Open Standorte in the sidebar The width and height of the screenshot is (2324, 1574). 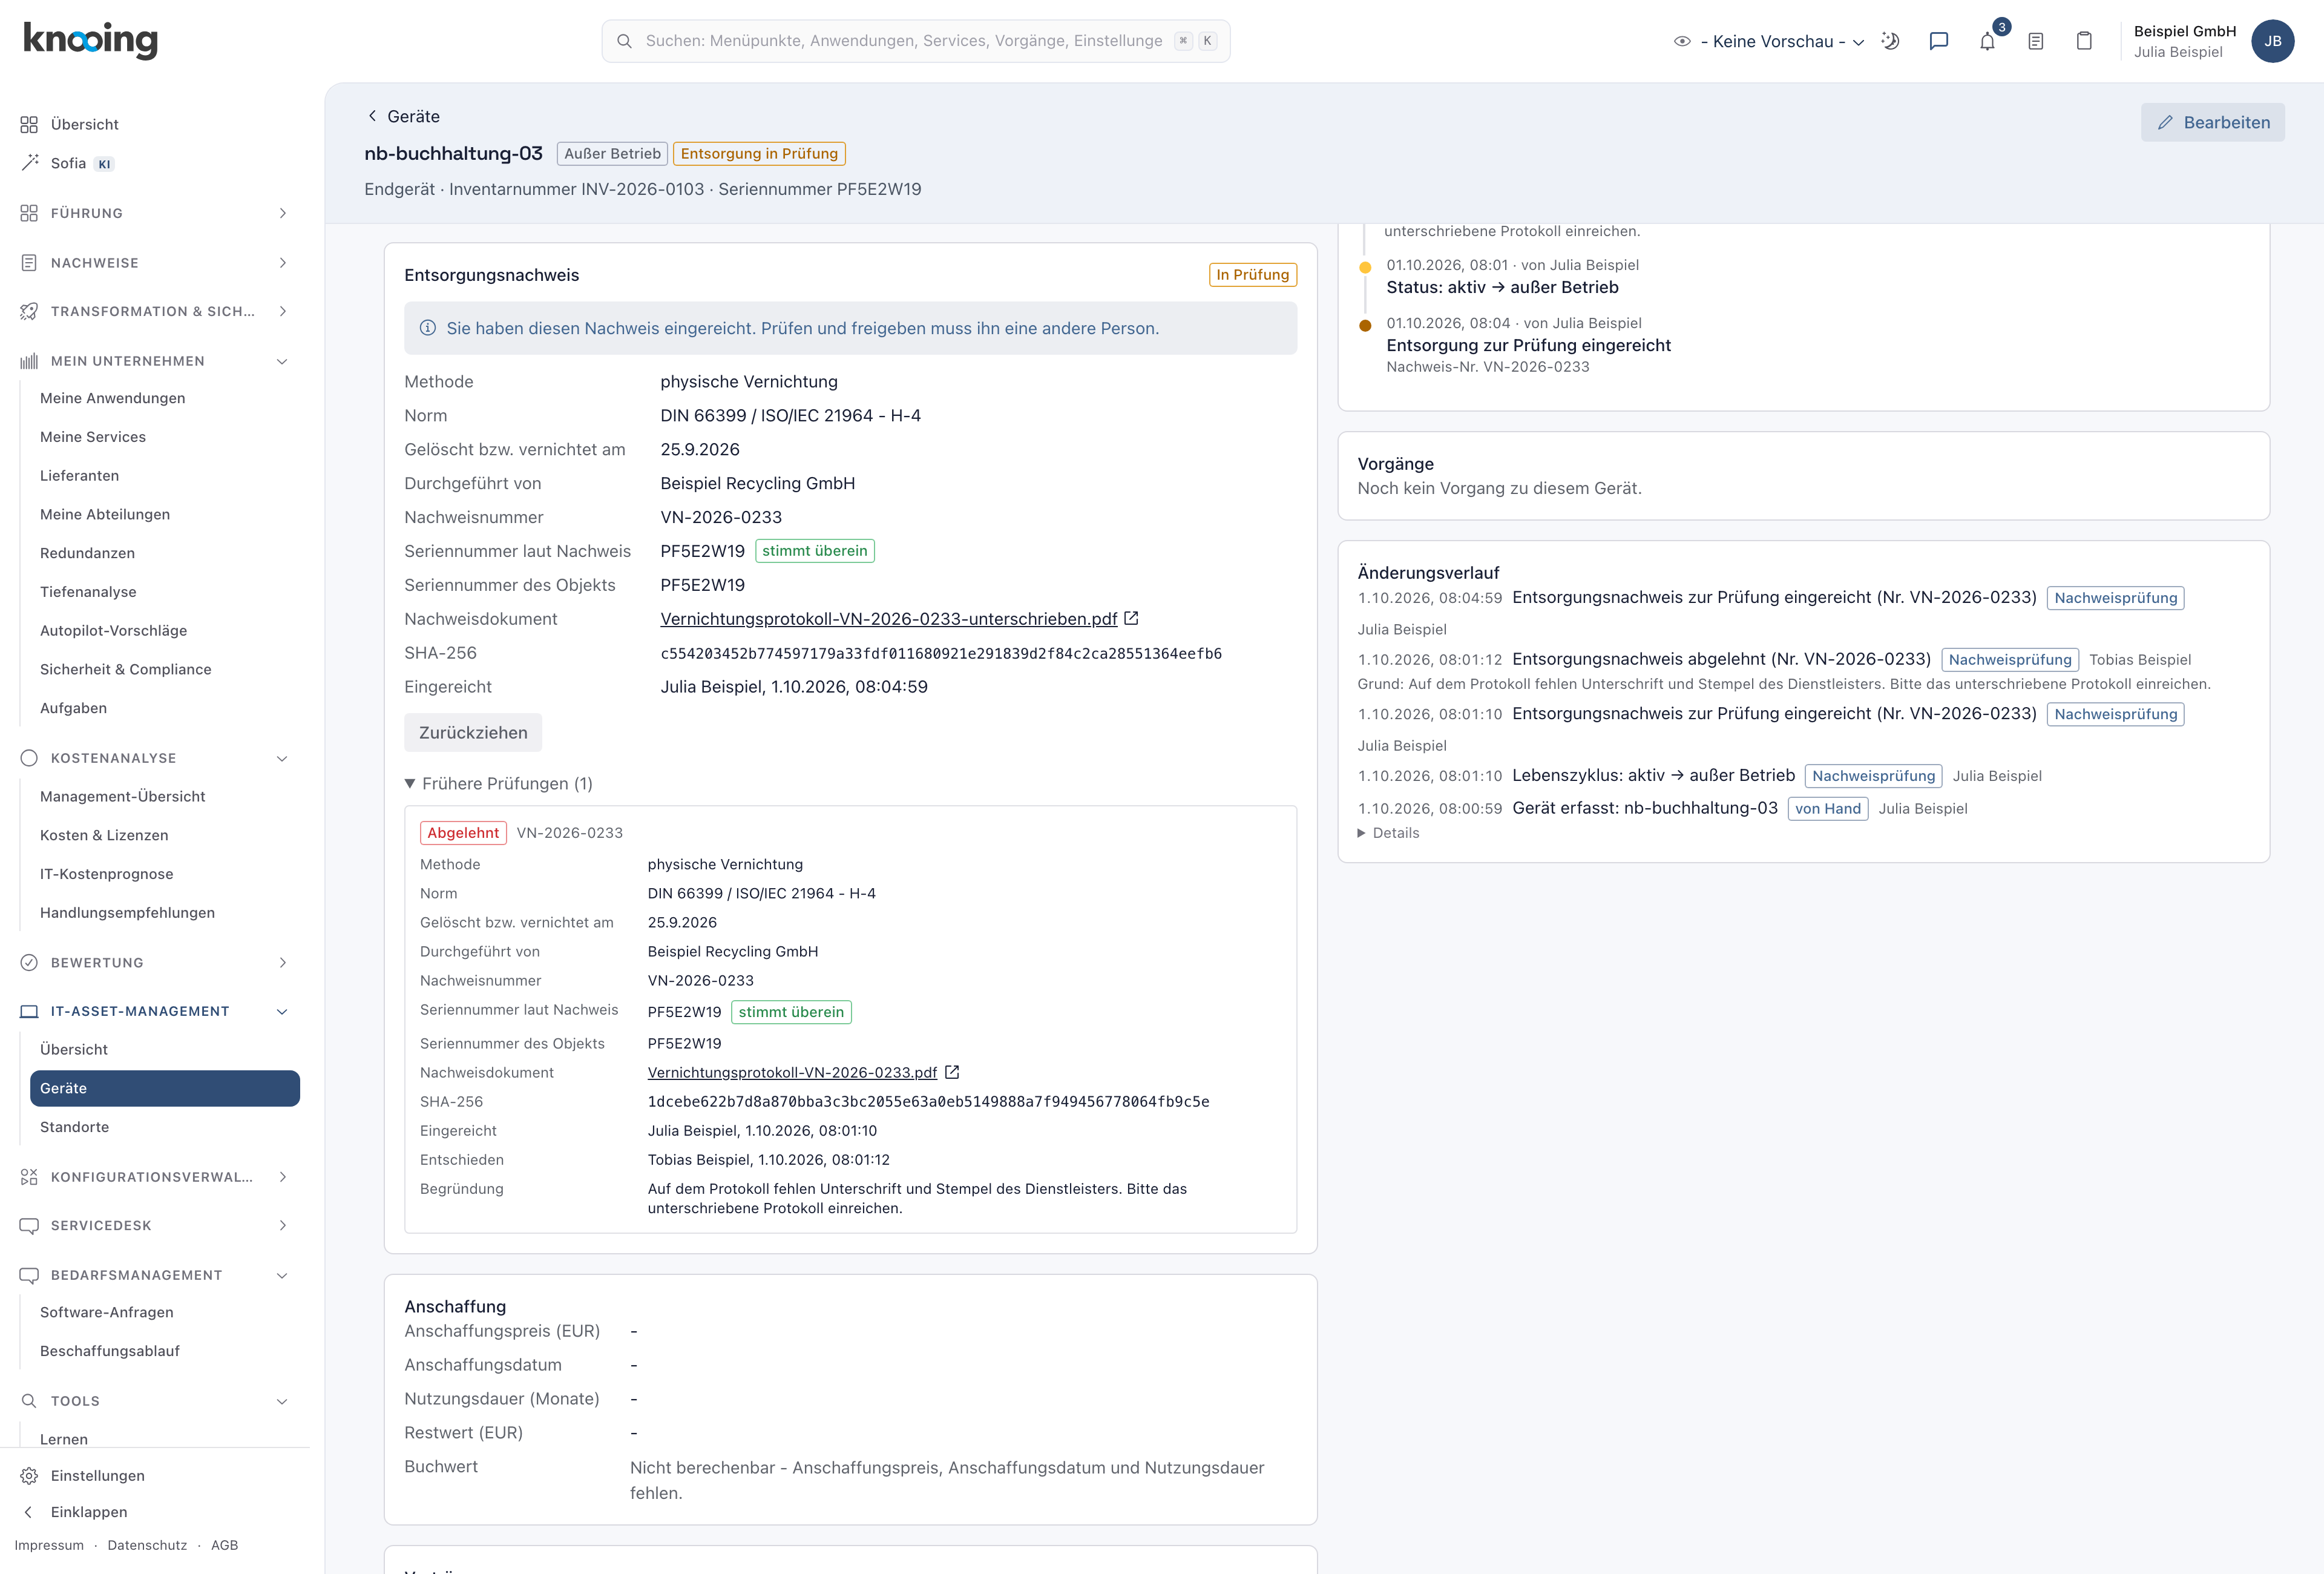click(74, 1126)
